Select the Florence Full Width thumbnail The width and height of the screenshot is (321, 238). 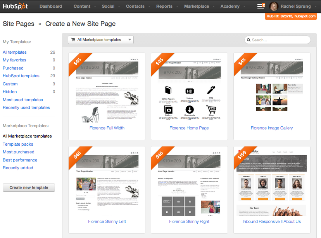click(x=107, y=90)
